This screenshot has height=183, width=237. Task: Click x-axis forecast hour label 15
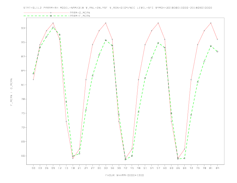(x=66, y=168)
